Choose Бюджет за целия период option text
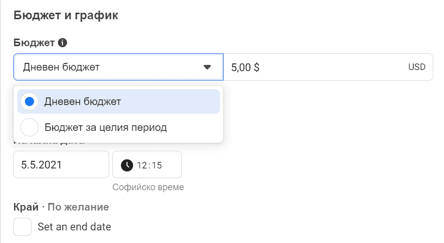This screenshot has width=444, height=243. 106,127
